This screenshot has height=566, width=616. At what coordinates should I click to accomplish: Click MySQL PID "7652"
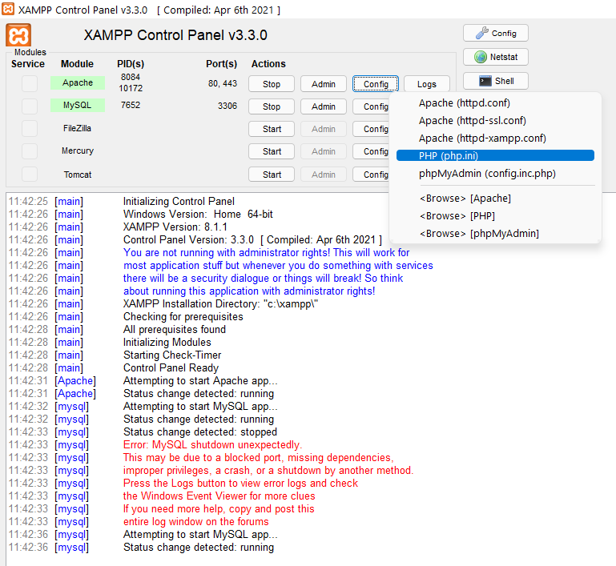click(x=131, y=105)
